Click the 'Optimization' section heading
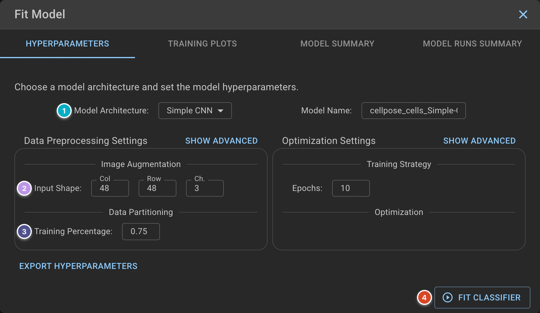The height and width of the screenshot is (313, 540). coord(399,212)
